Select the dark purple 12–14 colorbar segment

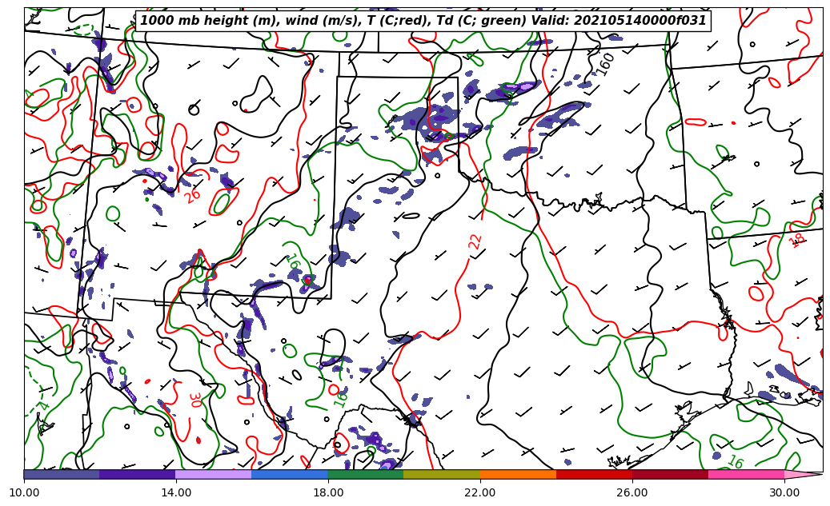coord(137,474)
